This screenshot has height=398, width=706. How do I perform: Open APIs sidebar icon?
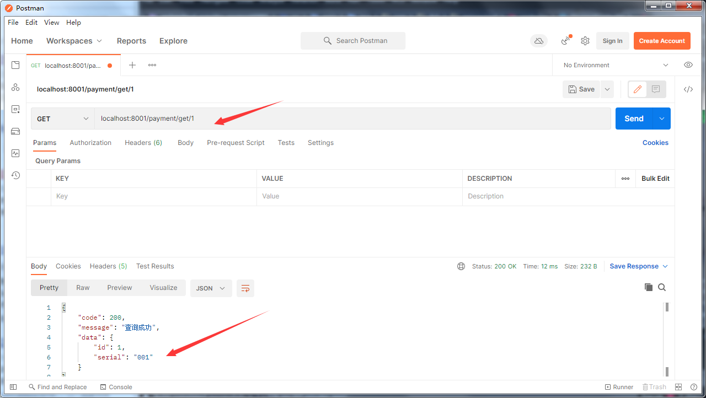tap(15, 87)
